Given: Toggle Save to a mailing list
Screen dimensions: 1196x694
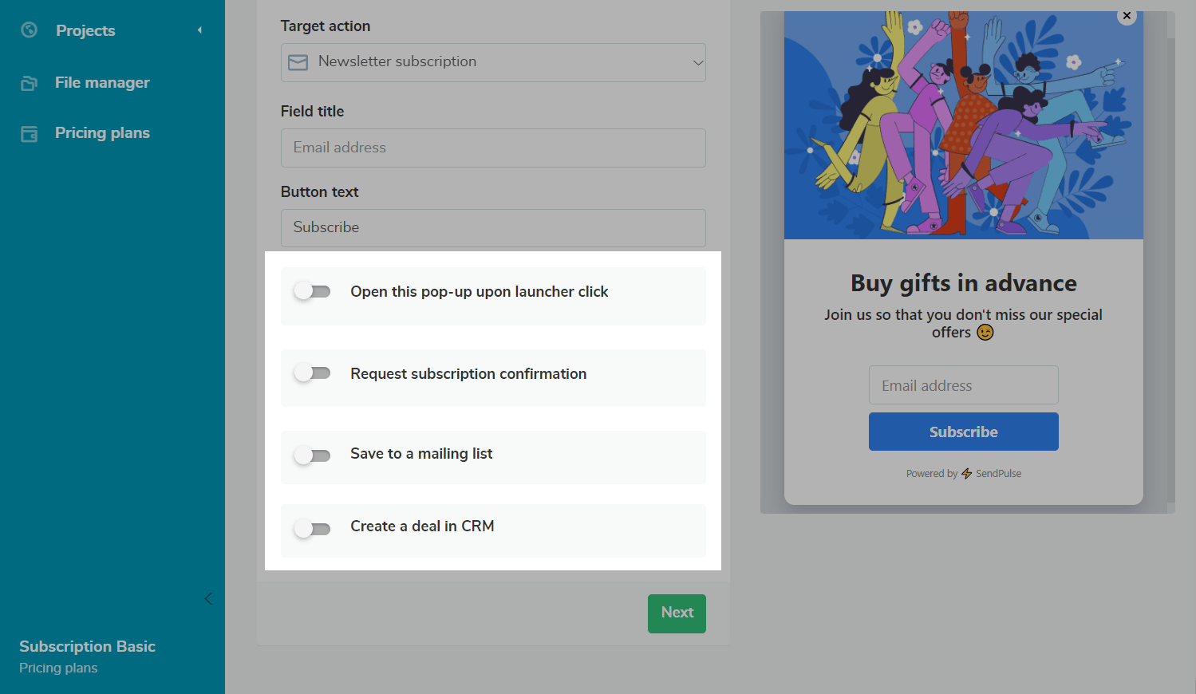Looking at the screenshot, I should (312, 455).
